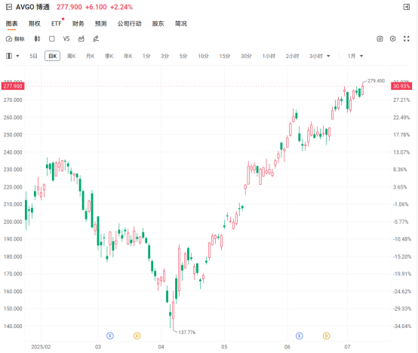
Task: Expand the layout selector dropdown arrow
Action: coord(17,56)
